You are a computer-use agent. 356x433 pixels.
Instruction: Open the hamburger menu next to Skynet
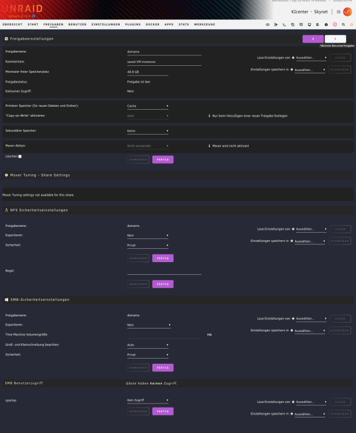338,12
